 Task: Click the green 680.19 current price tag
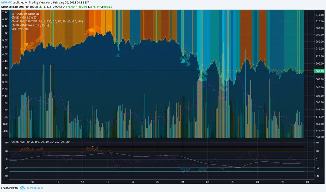click(x=318, y=71)
